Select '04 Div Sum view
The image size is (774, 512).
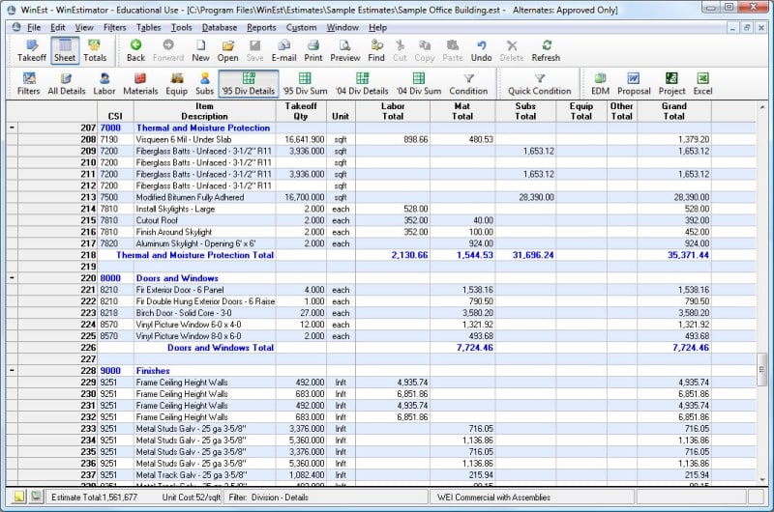[x=419, y=84]
